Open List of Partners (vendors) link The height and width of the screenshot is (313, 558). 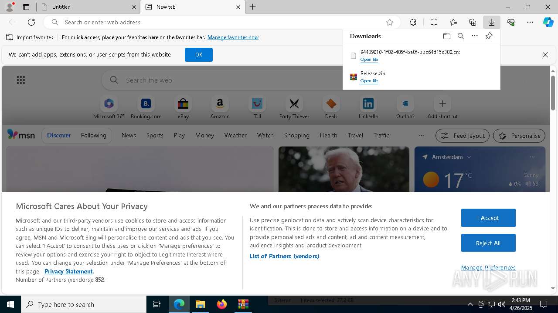tap(285, 256)
